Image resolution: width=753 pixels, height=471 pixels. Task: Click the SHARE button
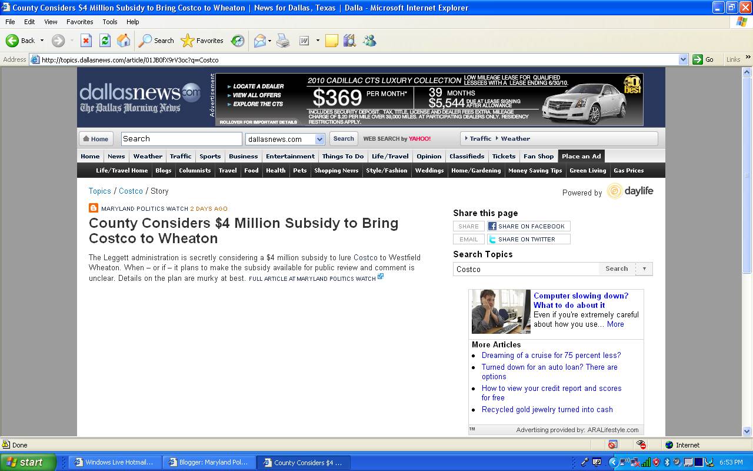[469, 226]
